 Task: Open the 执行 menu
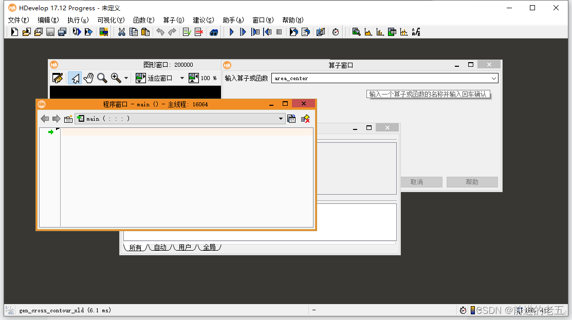78,20
